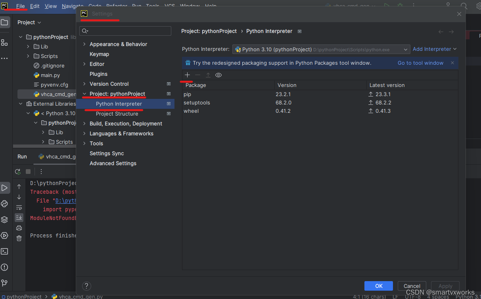Select the setuptools package row
481x299 pixels.
tap(320, 102)
